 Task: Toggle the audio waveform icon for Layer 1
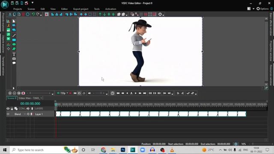pos(28,114)
